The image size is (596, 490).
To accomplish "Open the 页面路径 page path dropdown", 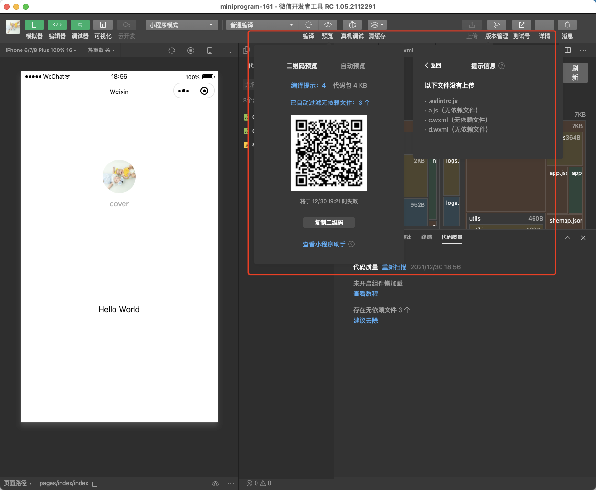I will pyautogui.click(x=18, y=483).
